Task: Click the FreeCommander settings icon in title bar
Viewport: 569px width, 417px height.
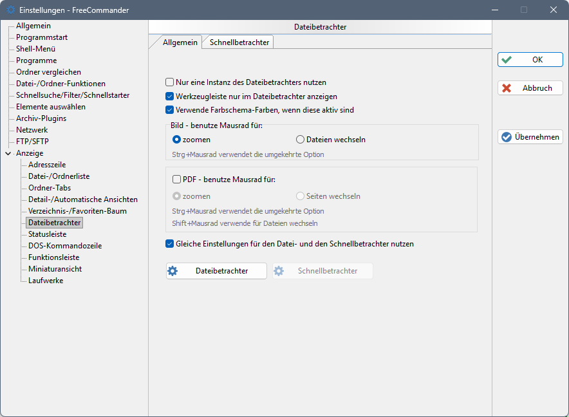Action: coord(11,10)
